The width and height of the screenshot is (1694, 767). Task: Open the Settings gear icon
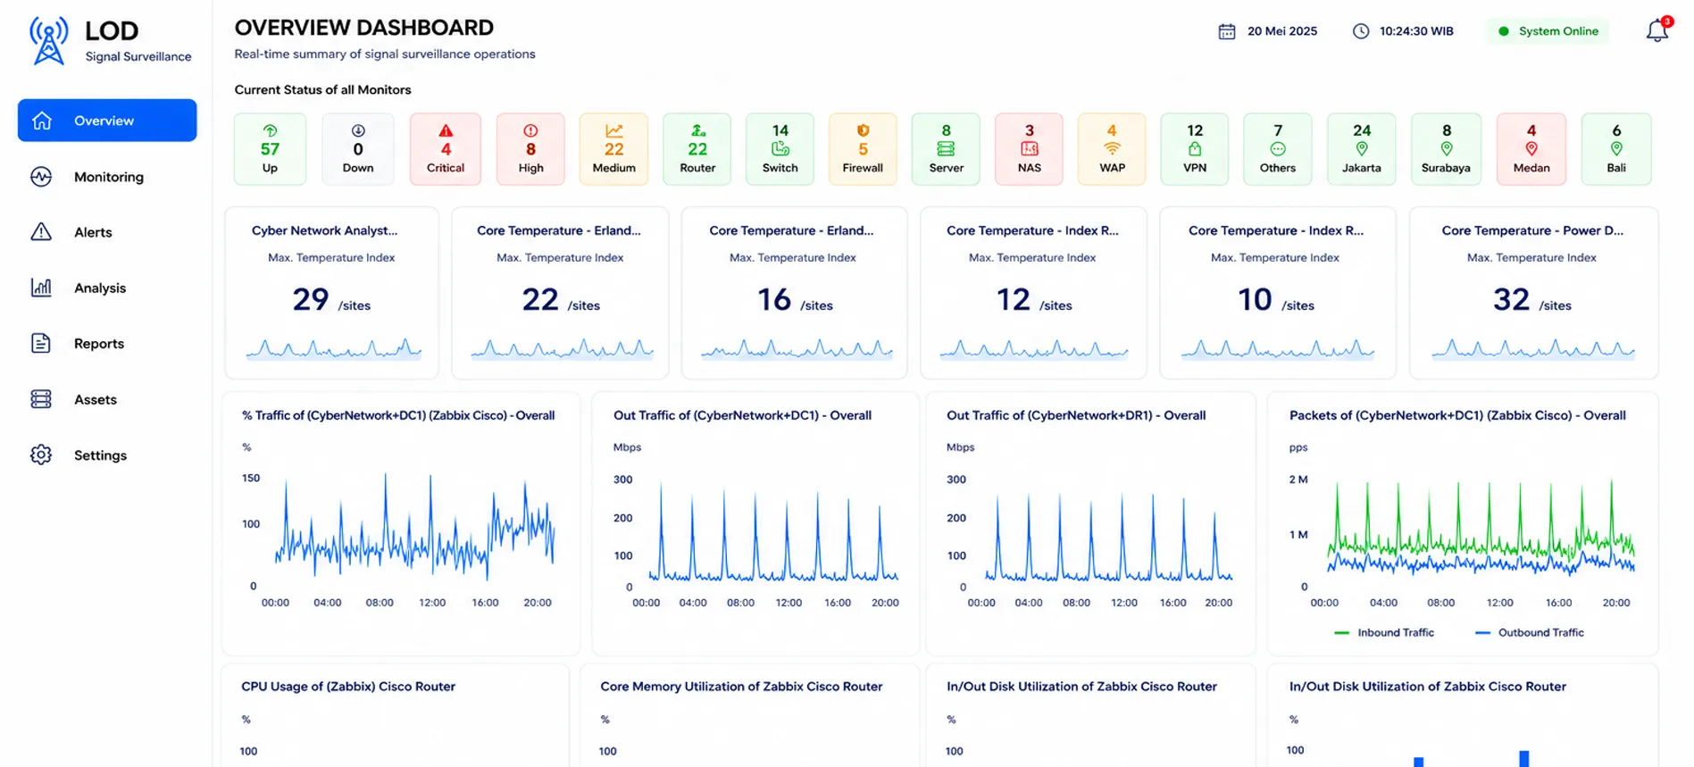[x=41, y=454]
